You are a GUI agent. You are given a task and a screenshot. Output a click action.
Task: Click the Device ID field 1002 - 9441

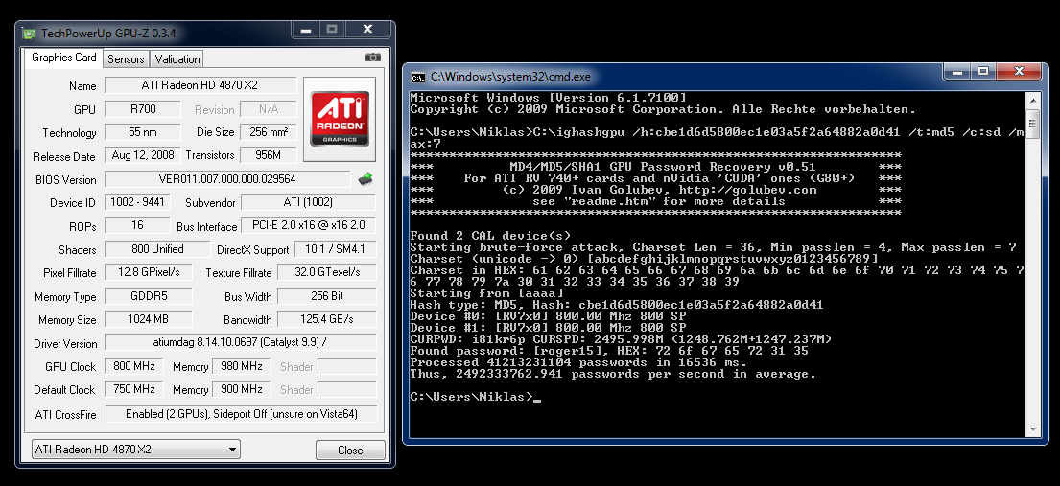pyautogui.click(x=138, y=202)
